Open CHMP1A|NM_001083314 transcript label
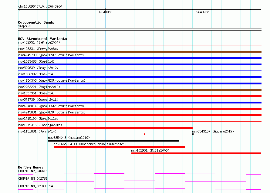The image size is (270, 193). coord(35,186)
